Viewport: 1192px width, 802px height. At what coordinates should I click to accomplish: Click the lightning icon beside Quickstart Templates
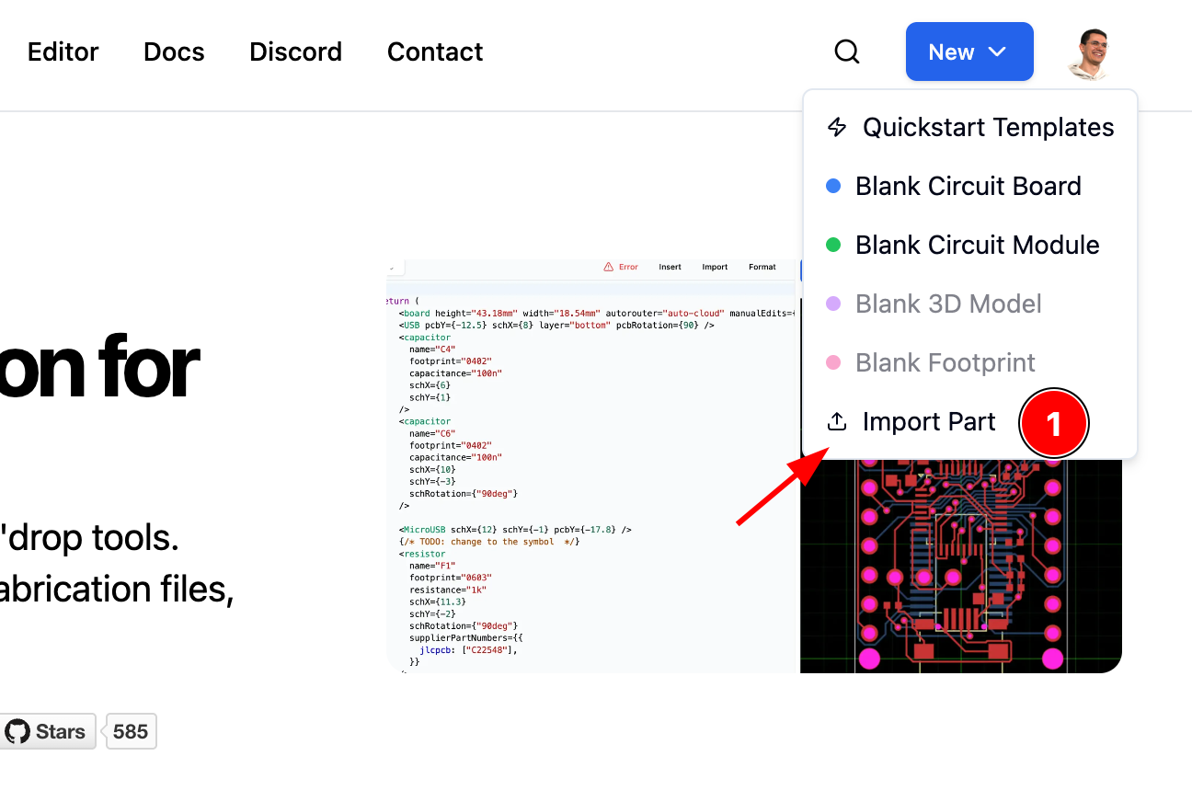836,127
